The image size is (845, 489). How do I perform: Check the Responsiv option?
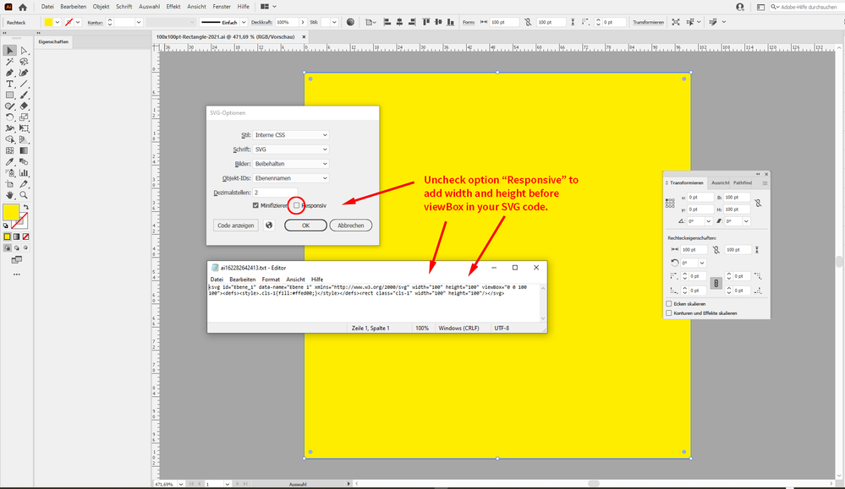[297, 206]
